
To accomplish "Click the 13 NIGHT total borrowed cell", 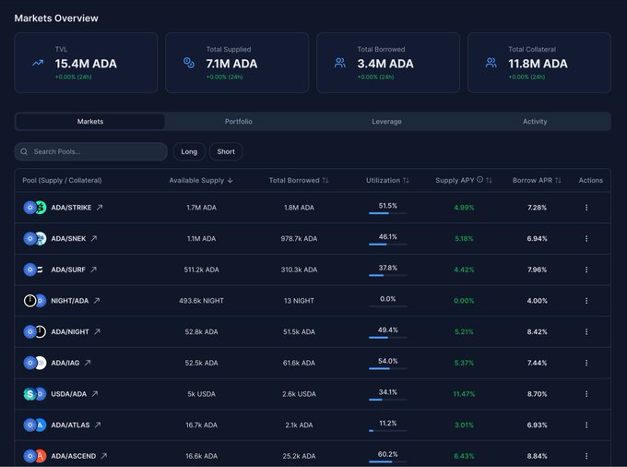I will pyautogui.click(x=299, y=301).
